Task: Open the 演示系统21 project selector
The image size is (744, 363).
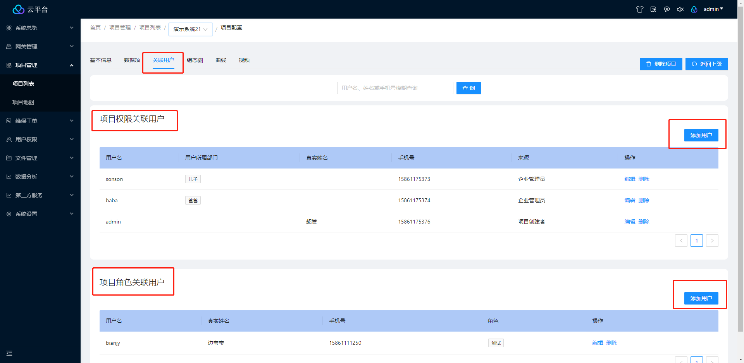Action: pyautogui.click(x=191, y=29)
